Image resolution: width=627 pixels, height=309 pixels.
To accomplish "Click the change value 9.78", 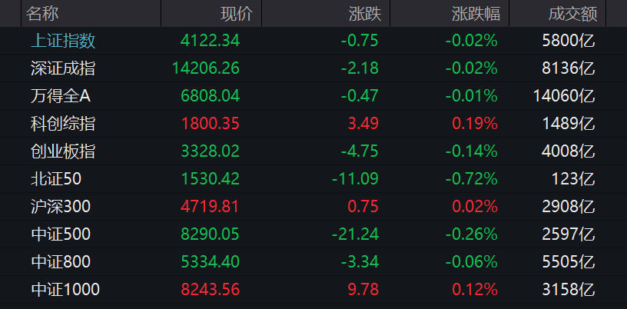I will point(363,289).
